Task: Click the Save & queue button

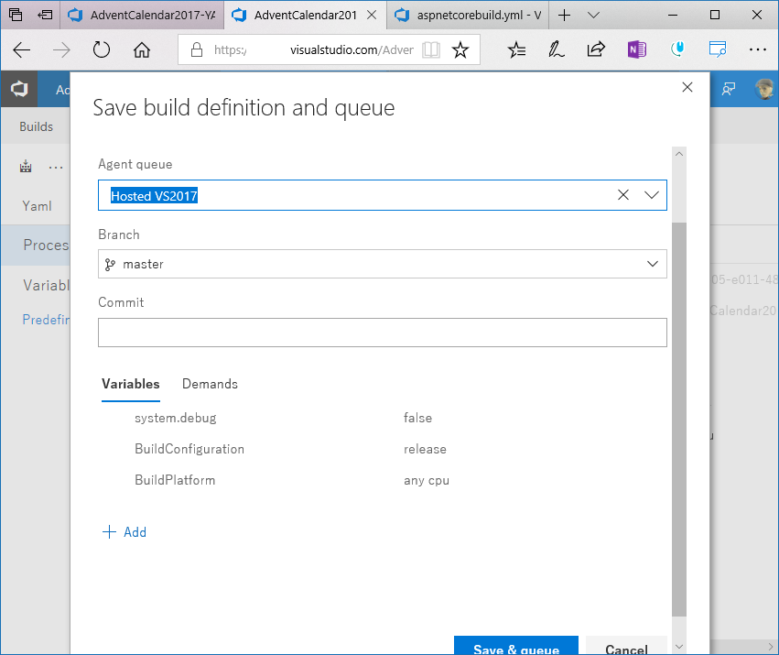Action: pyautogui.click(x=516, y=645)
